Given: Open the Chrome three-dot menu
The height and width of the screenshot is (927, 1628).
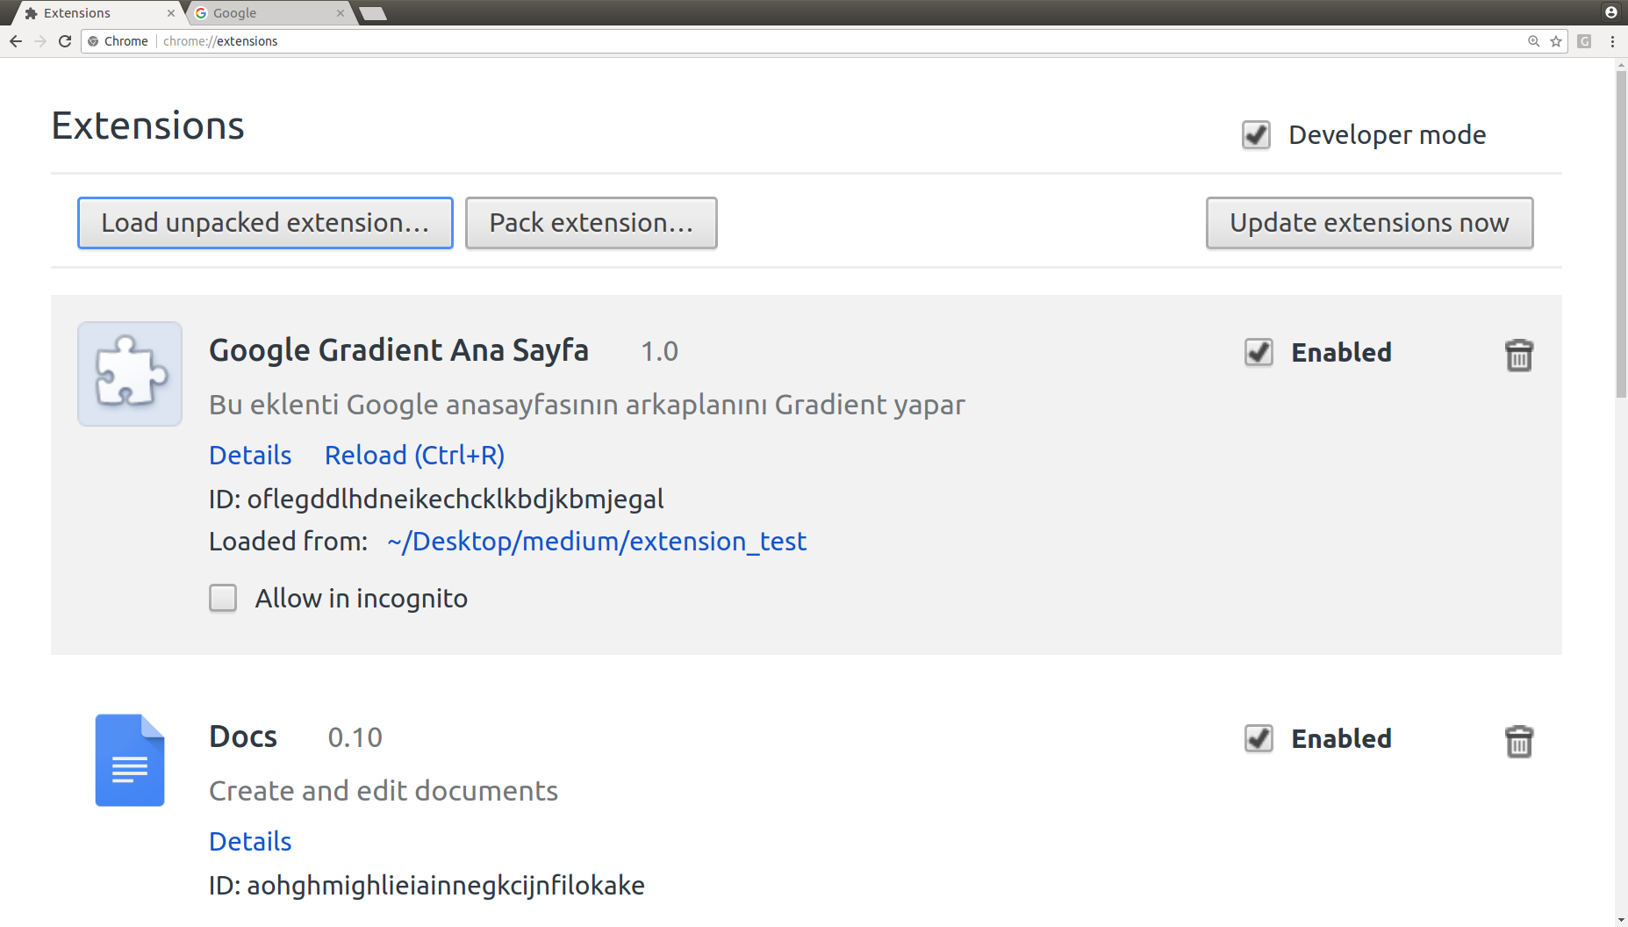Looking at the screenshot, I should tap(1612, 41).
